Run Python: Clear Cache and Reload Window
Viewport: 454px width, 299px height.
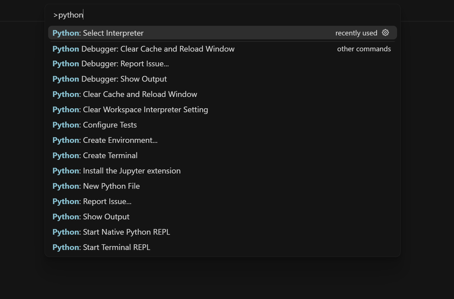(125, 94)
